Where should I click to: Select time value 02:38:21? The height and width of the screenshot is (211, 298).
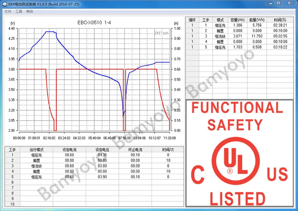280,25
